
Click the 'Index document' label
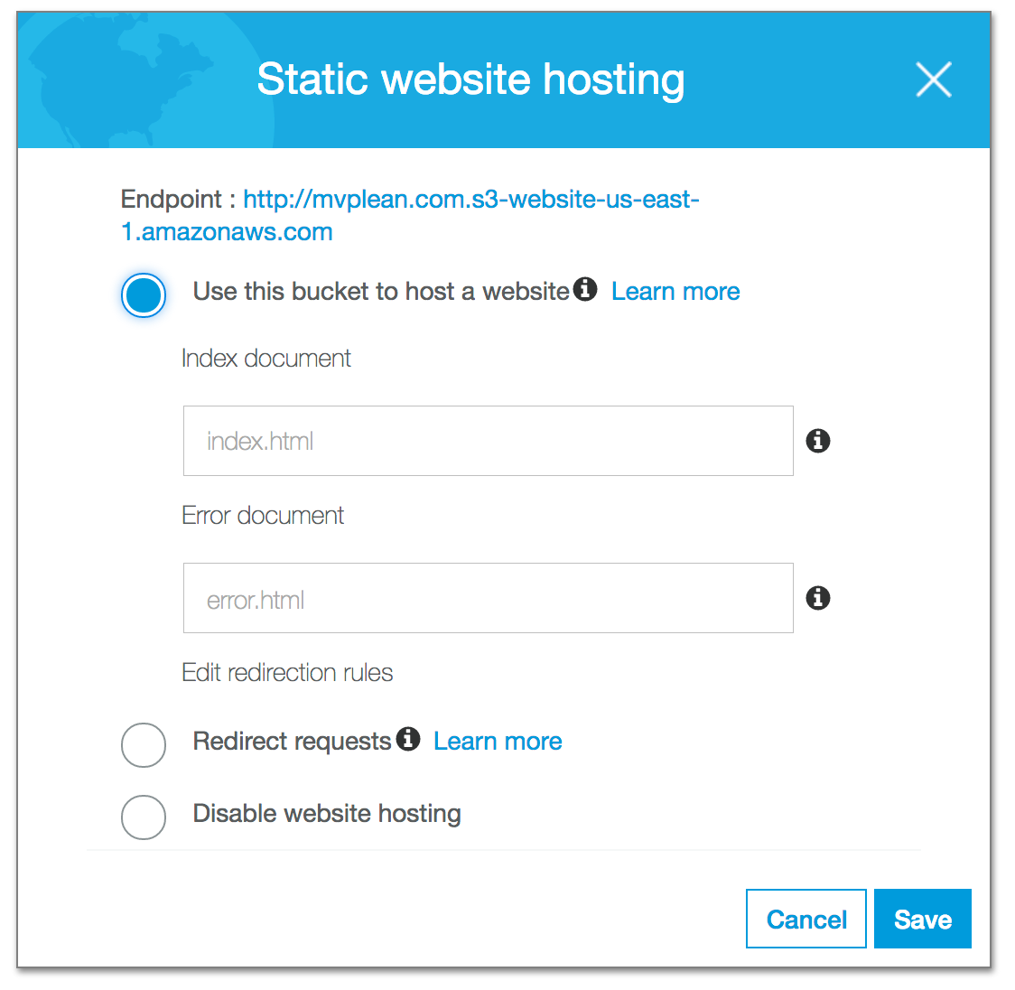[266, 358]
